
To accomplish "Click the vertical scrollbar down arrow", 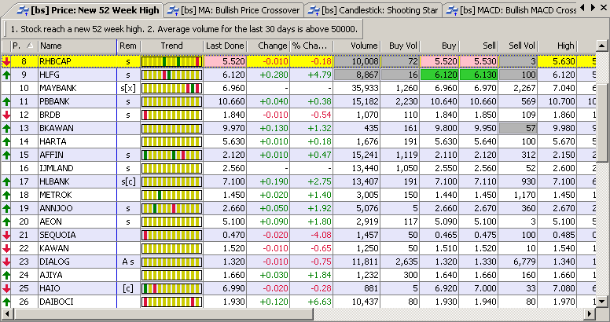I will 602,301.
